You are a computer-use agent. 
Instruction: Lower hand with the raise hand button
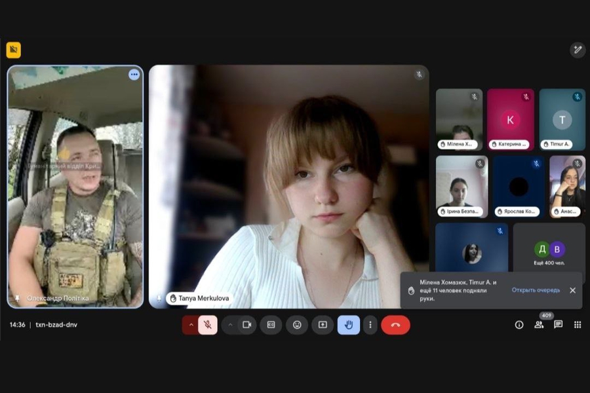pyautogui.click(x=349, y=325)
